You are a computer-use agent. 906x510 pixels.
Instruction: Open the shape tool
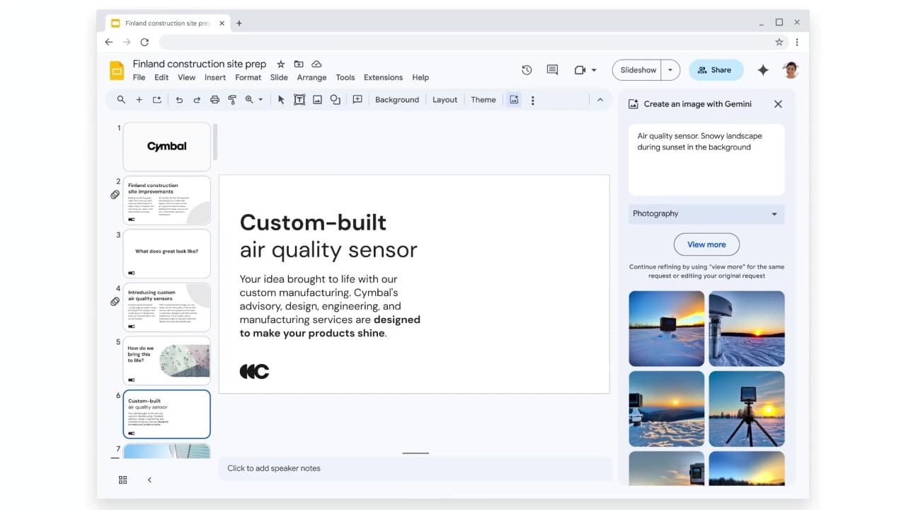pos(336,100)
